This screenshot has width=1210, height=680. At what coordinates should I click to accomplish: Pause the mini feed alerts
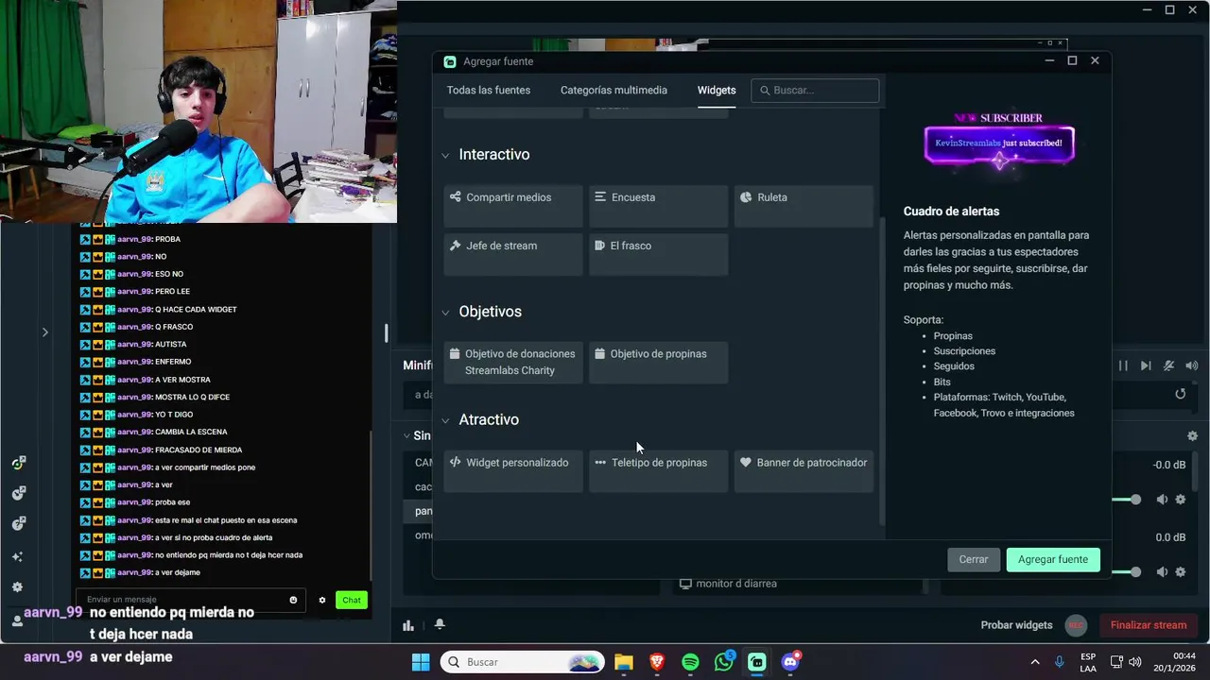click(1123, 365)
